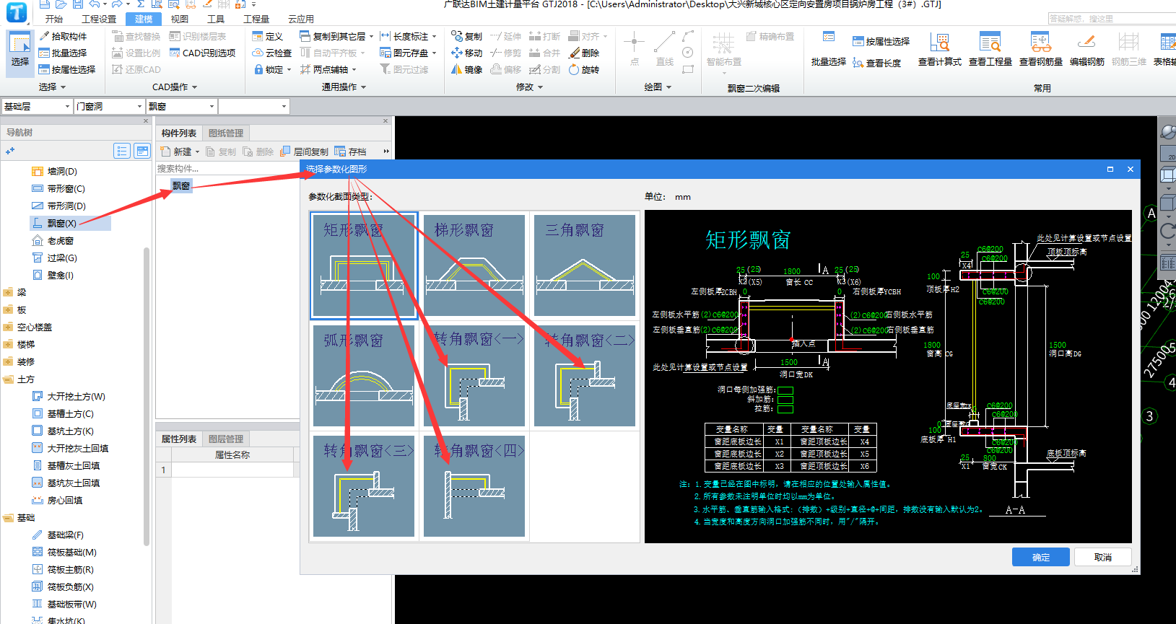Expand the 新建 dropdown arrow
Viewport: 1176px width, 624px height.
pyautogui.click(x=197, y=152)
